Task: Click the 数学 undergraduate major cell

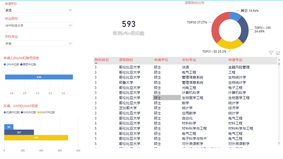Action: (x=185, y=103)
